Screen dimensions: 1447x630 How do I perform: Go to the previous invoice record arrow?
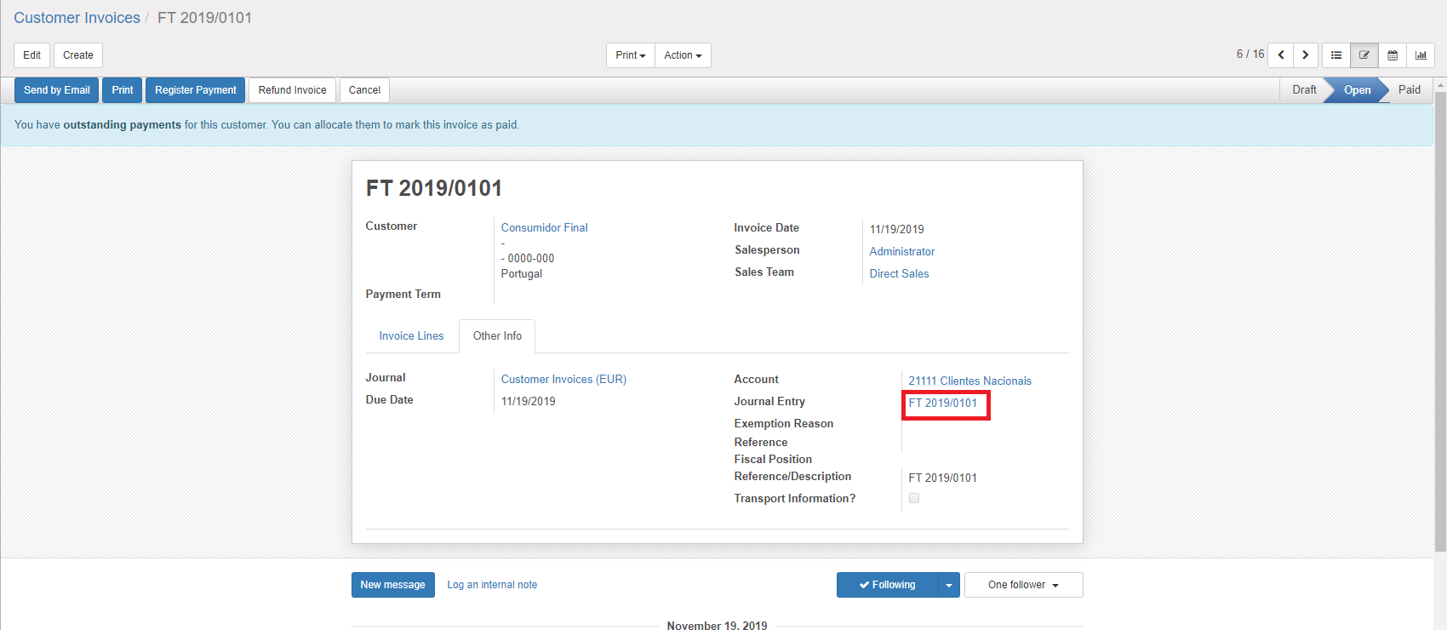1281,55
